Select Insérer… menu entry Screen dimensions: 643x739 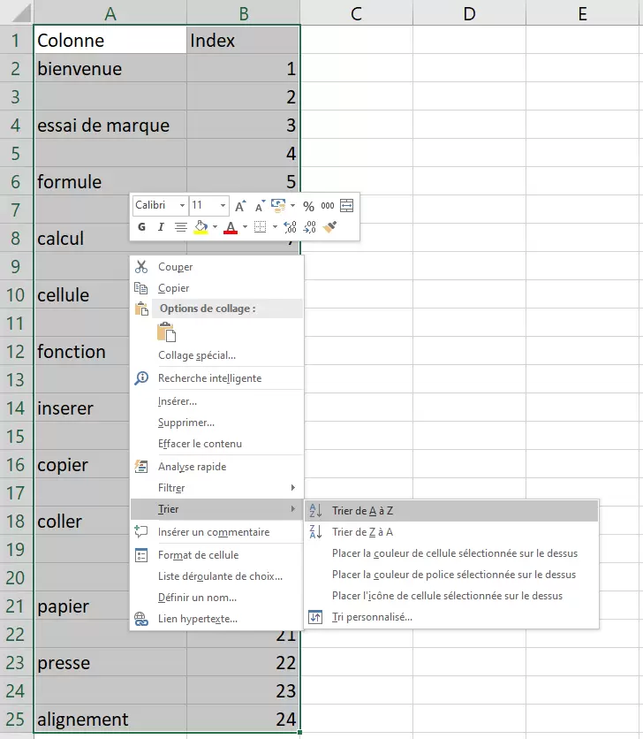216,401
